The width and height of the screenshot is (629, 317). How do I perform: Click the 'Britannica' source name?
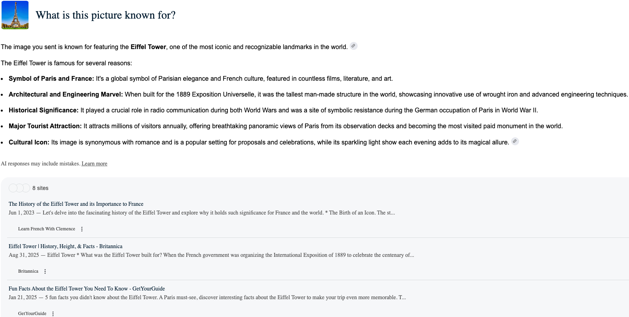click(x=28, y=271)
